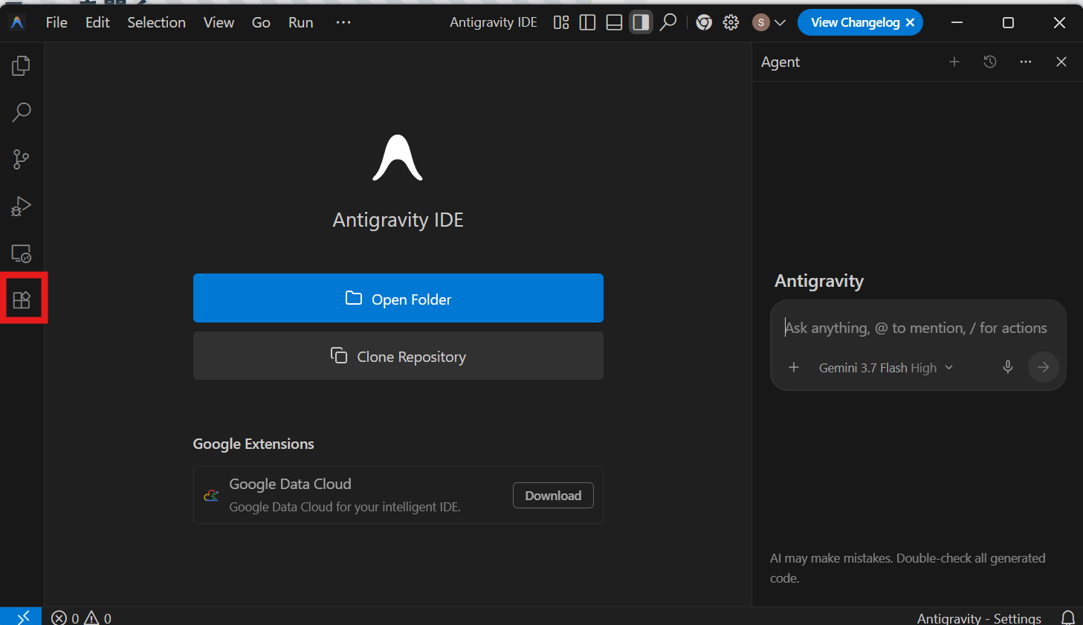Open the Edit menu
The width and height of the screenshot is (1083, 625).
click(x=97, y=22)
